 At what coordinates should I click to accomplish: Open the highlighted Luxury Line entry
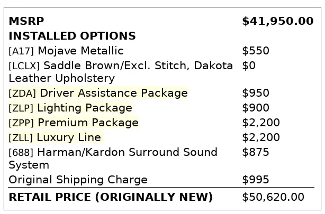[x=55, y=137]
